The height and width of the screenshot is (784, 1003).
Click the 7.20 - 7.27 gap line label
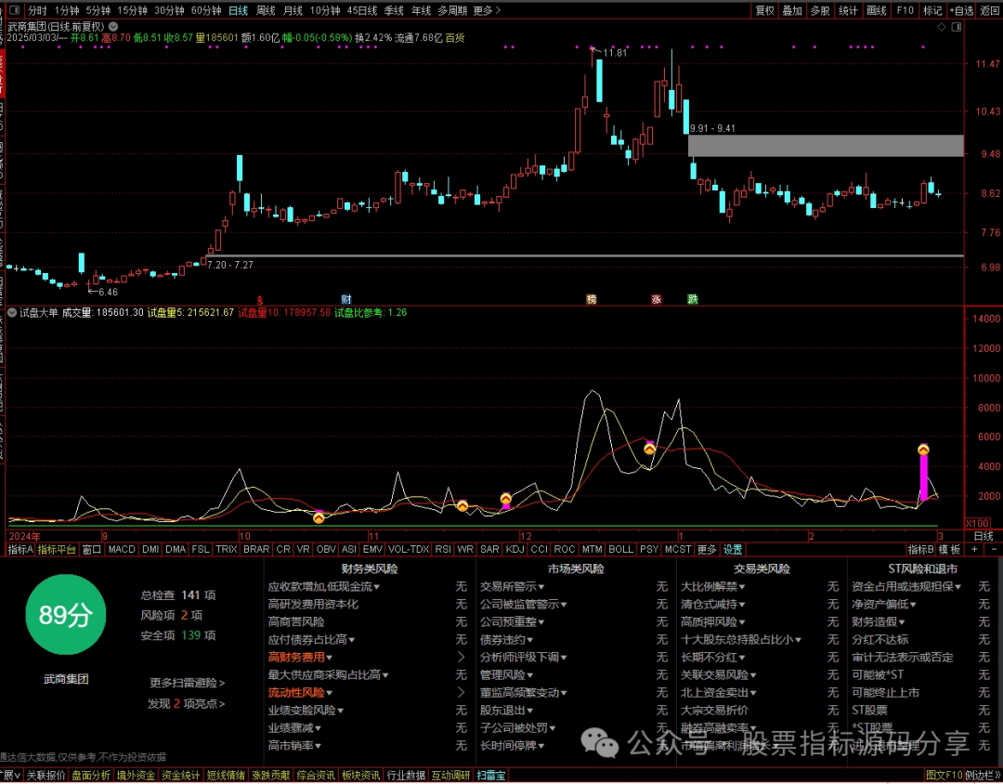(229, 265)
